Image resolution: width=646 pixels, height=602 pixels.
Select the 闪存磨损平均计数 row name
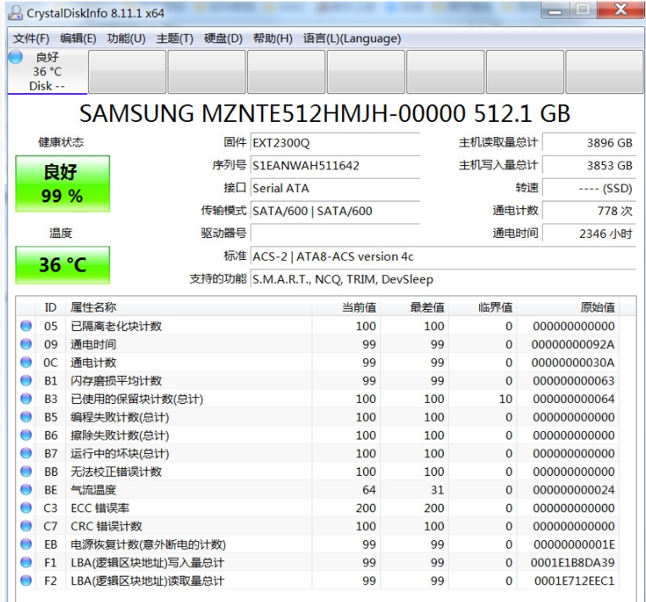[x=116, y=381]
